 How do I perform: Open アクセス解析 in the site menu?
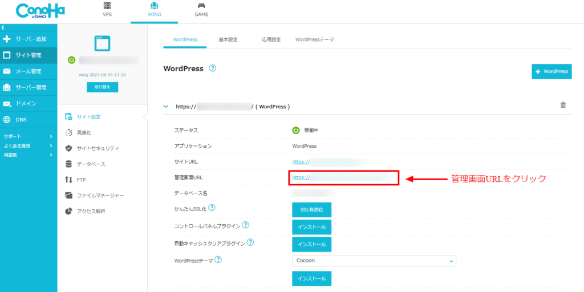click(x=91, y=211)
